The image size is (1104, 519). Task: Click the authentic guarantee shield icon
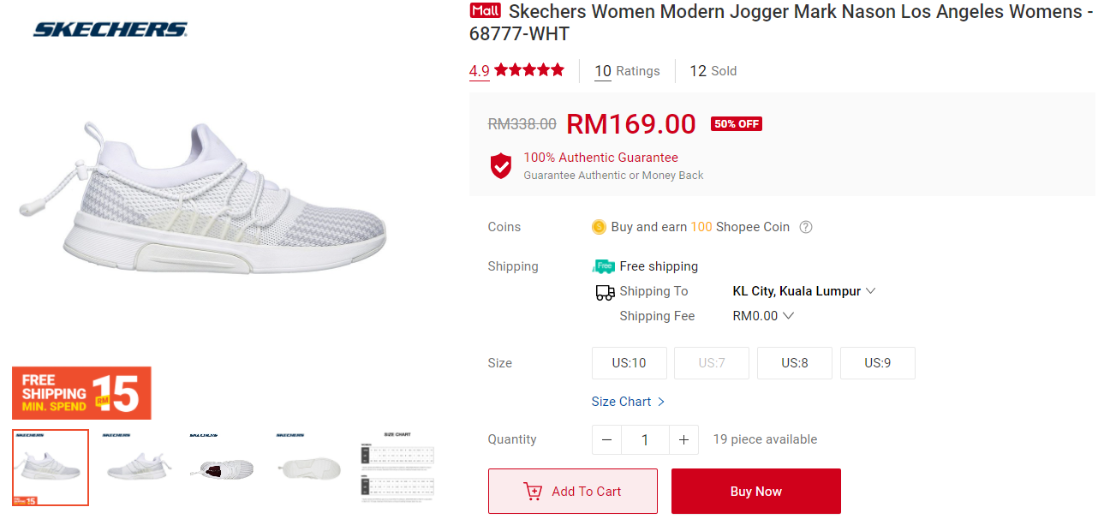(x=501, y=165)
